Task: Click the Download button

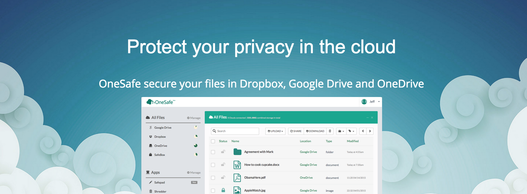Action: pyautogui.click(x=315, y=131)
